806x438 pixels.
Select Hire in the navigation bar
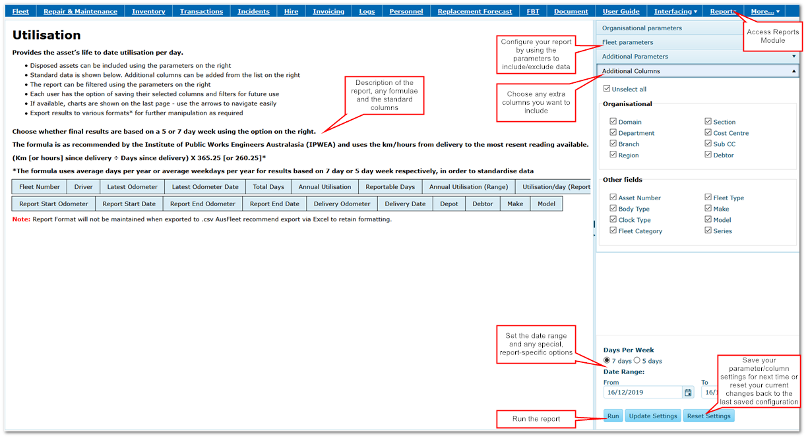(292, 11)
